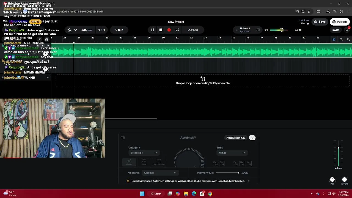Invite collaborators with the Invite button
Viewport: 352px width, 198px height.
pyautogui.click(x=336, y=30)
